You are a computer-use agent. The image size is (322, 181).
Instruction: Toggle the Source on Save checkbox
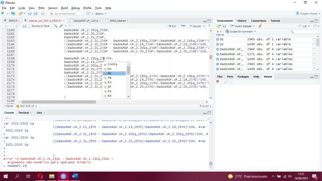[30, 26]
